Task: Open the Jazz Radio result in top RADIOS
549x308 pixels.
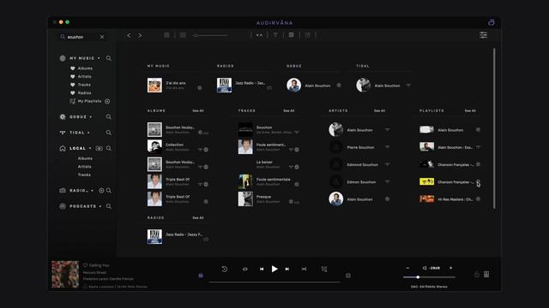Action: pyautogui.click(x=244, y=86)
